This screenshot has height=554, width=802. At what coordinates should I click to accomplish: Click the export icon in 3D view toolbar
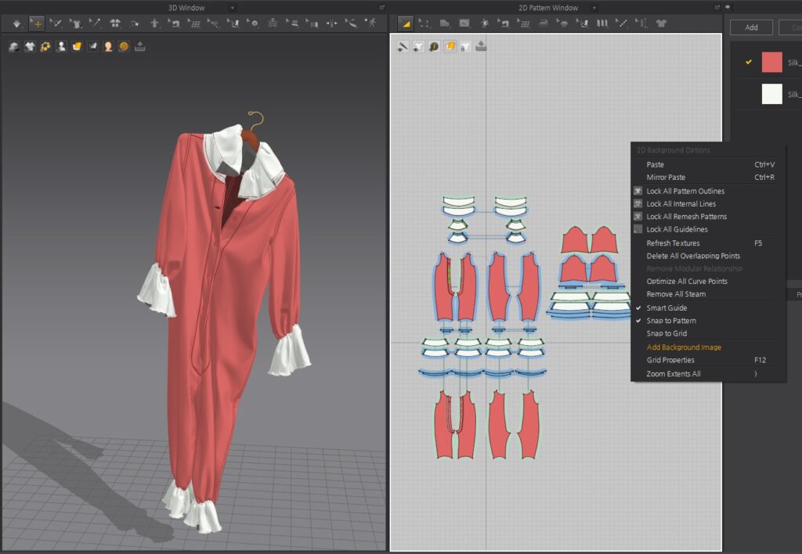(140, 47)
